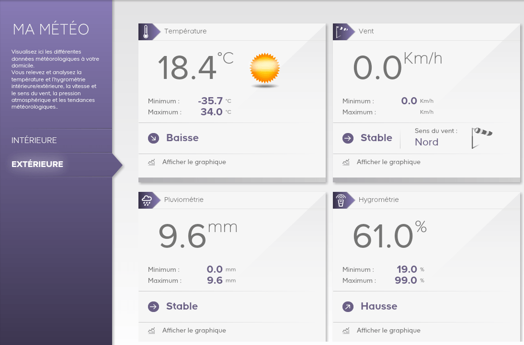Click the right arrow icon beside Pluviométrie Stable
The width and height of the screenshot is (524, 345).
153,306
